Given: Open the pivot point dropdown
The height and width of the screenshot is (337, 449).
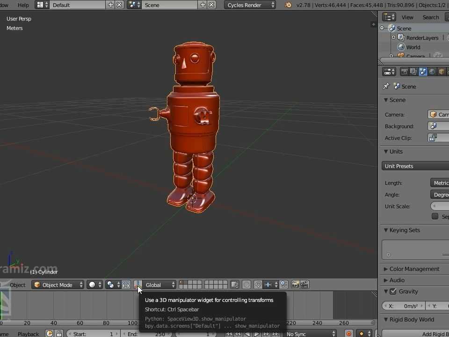Looking at the screenshot, I should [113, 285].
